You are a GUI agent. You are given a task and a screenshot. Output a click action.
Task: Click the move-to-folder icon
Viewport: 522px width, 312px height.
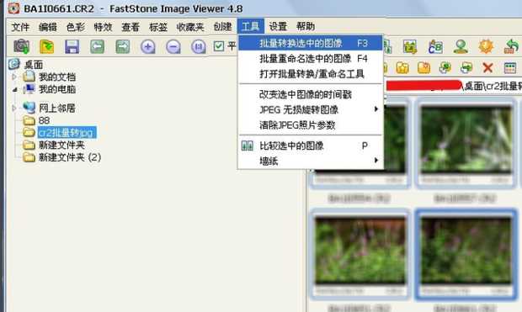point(466,68)
